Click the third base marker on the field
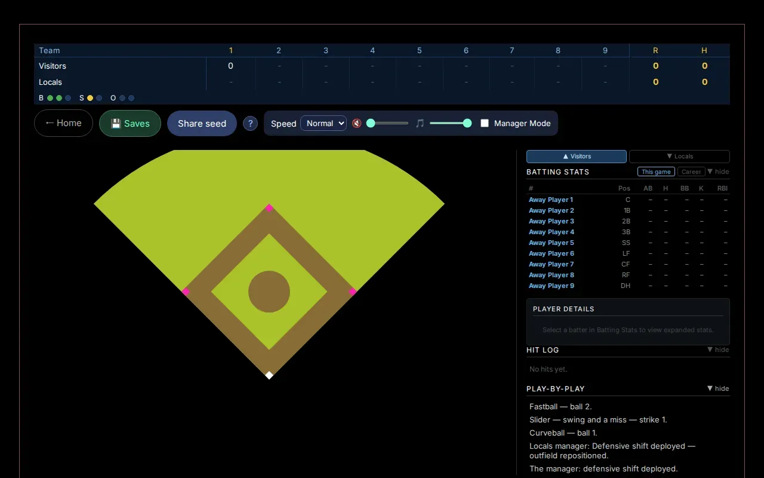 click(186, 292)
